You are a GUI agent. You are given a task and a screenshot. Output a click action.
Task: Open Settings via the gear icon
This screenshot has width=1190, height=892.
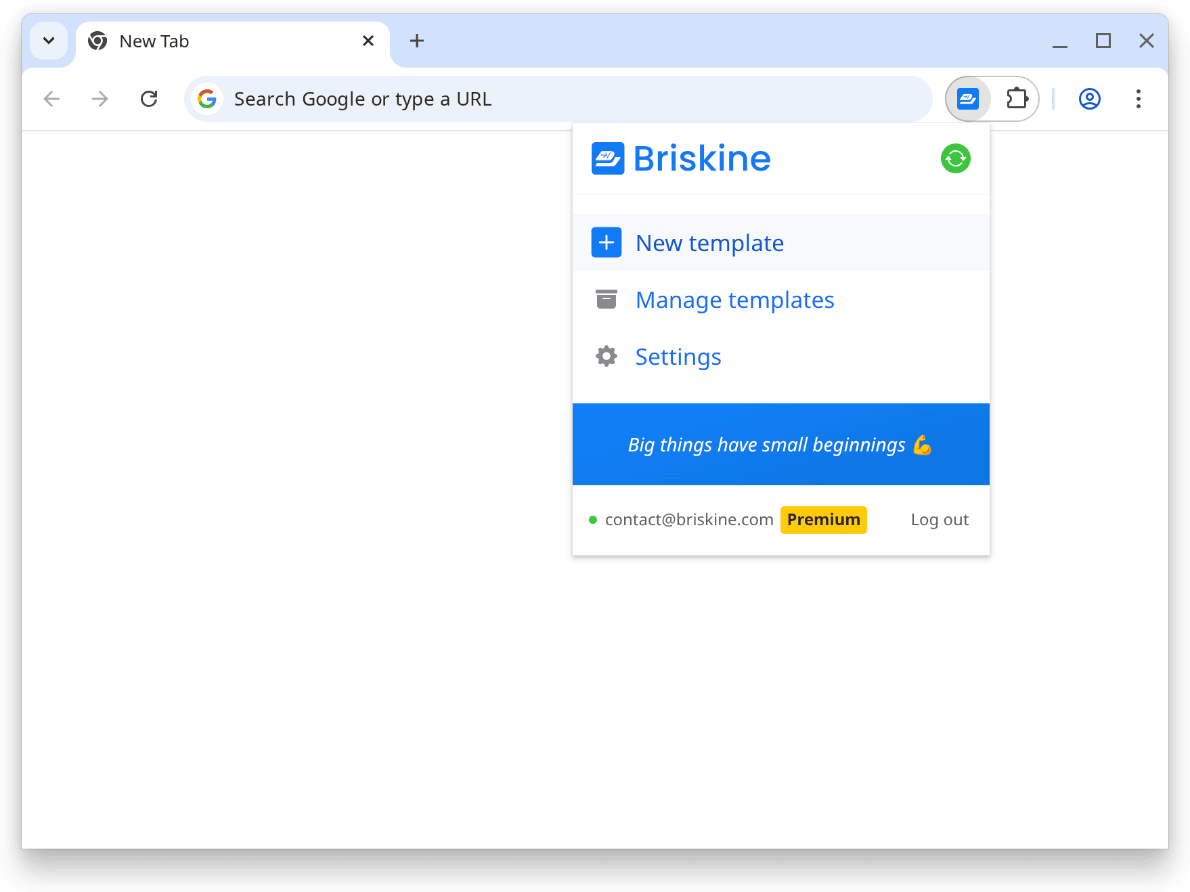tap(606, 356)
